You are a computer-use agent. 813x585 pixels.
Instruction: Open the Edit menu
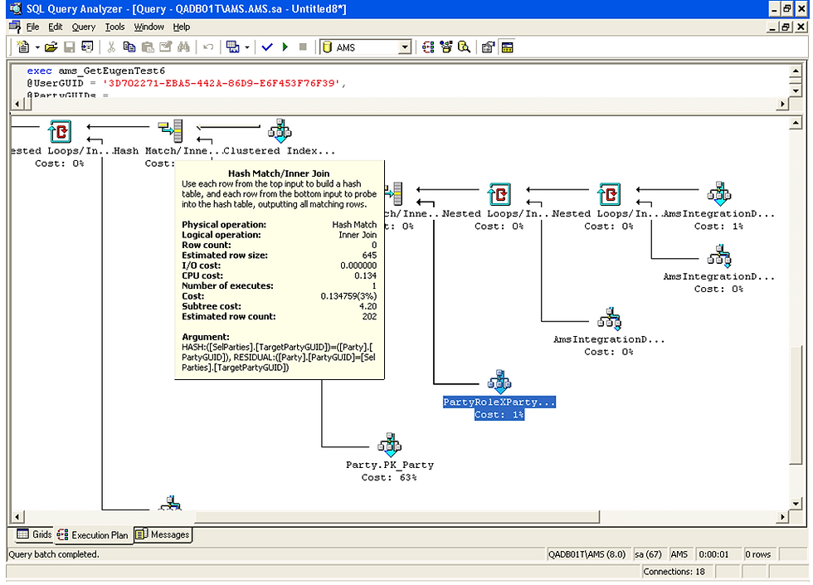[x=55, y=27]
